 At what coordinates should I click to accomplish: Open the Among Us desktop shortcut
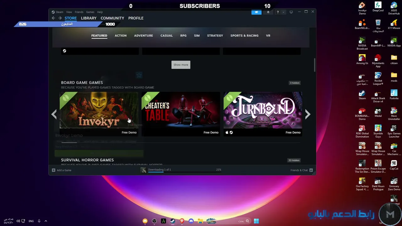362,59
